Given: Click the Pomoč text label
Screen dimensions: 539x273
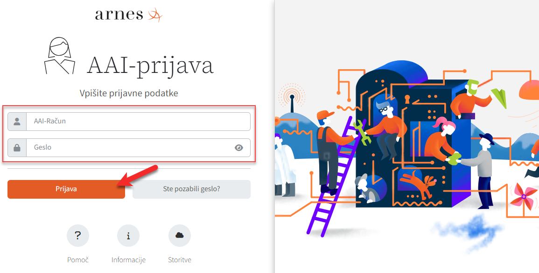Looking at the screenshot, I should point(77,260).
